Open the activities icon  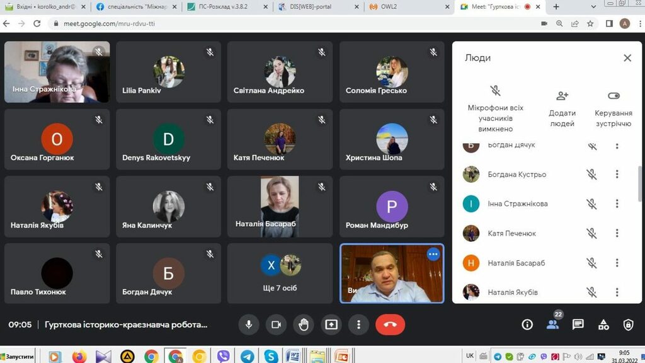click(x=603, y=325)
